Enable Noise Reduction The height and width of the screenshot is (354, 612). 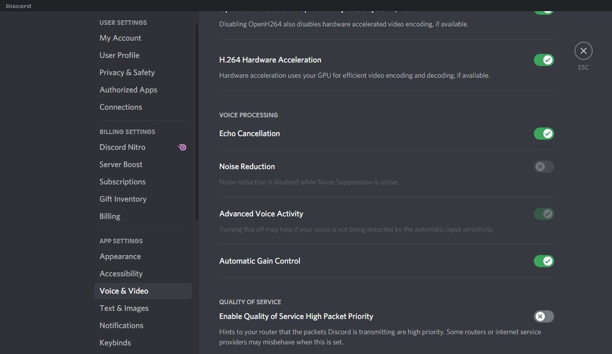(543, 166)
